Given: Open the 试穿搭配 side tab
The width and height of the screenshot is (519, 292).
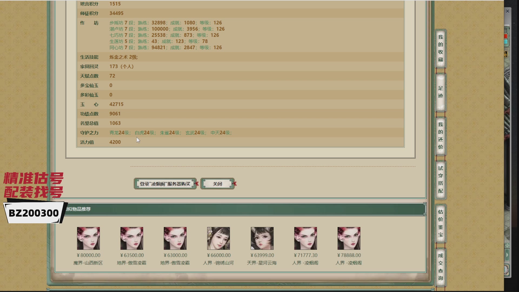Looking at the screenshot, I should click(440, 180).
